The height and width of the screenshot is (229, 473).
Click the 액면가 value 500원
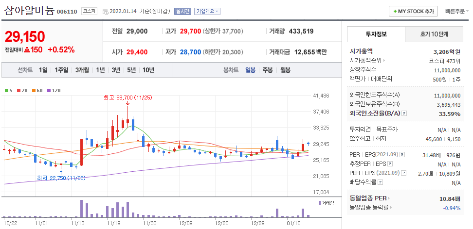(439, 80)
